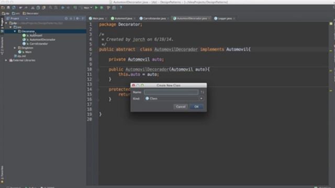The image size is (335, 188).
Task: Click the Name field in Create New Class
Action: [171, 92]
